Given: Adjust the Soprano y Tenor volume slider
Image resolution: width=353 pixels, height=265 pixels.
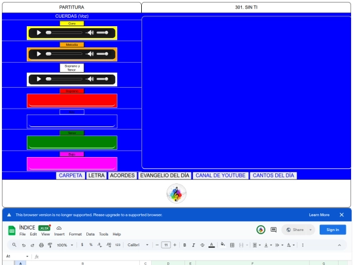Looking at the screenshot, I should point(103,79).
